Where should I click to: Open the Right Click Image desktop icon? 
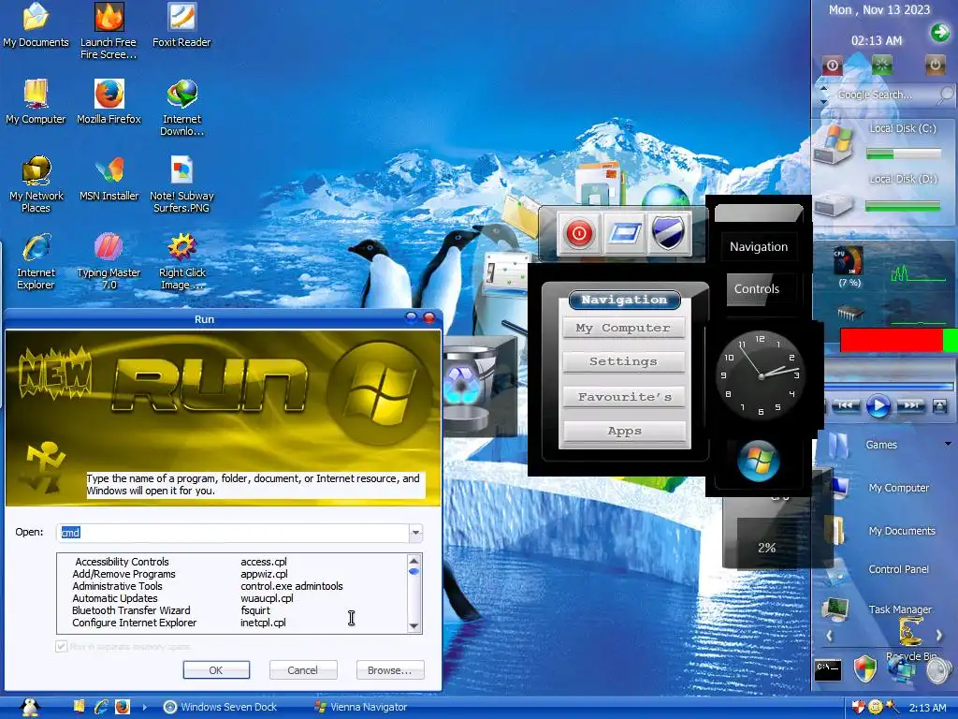pos(182,261)
